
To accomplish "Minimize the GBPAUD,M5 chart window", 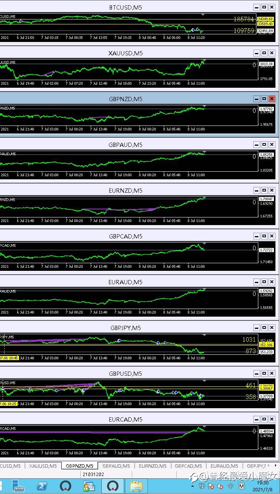I will coord(256,145).
